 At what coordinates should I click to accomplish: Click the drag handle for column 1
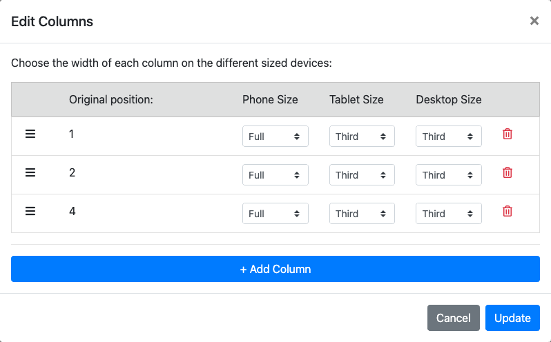coord(30,134)
